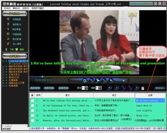This screenshot has height=133, width=167.
Task: Click the cyan arrow icon beside 美国名校公开课
Action: 6,83
